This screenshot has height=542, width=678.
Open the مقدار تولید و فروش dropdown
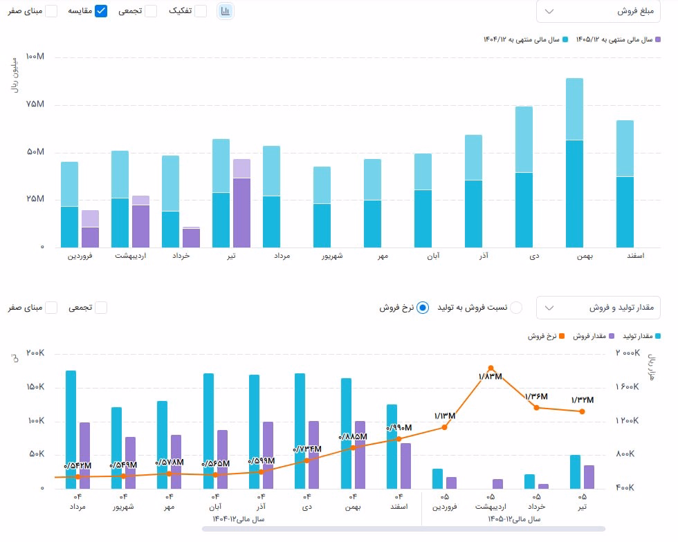598,308
